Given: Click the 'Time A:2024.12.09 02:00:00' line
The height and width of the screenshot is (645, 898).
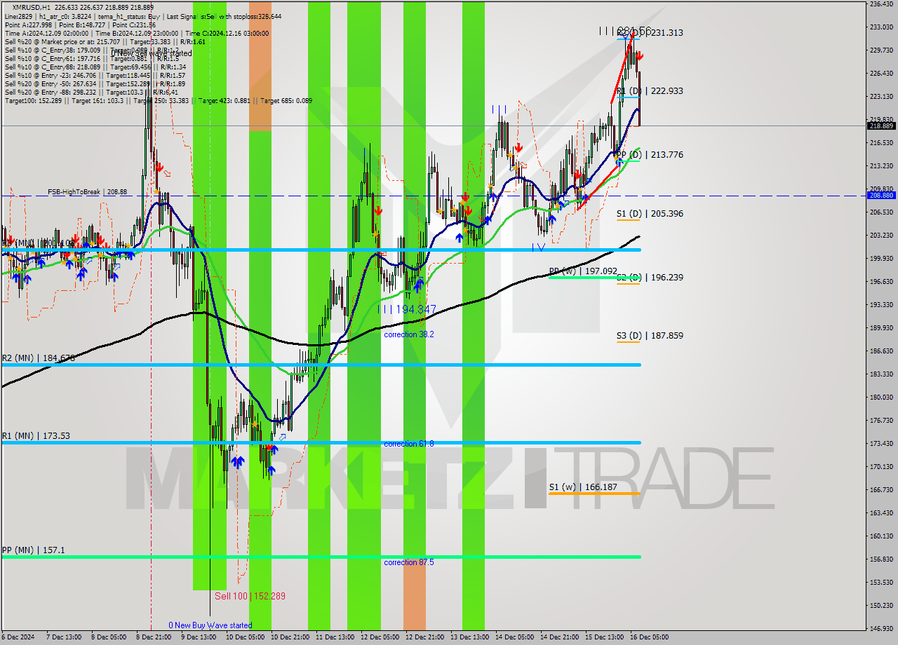Looking at the screenshot, I should (137, 33).
